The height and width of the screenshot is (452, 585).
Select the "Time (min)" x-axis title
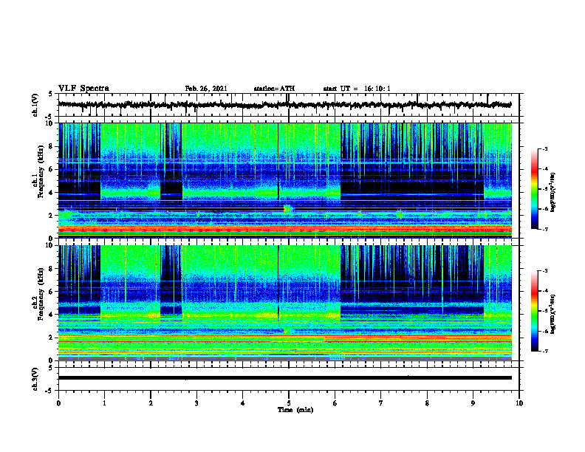(x=295, y=410)
